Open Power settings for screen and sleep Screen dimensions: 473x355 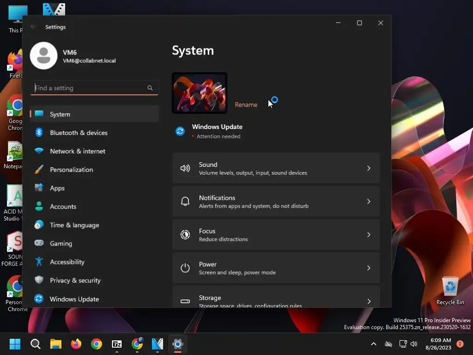(x=276, y=268)
